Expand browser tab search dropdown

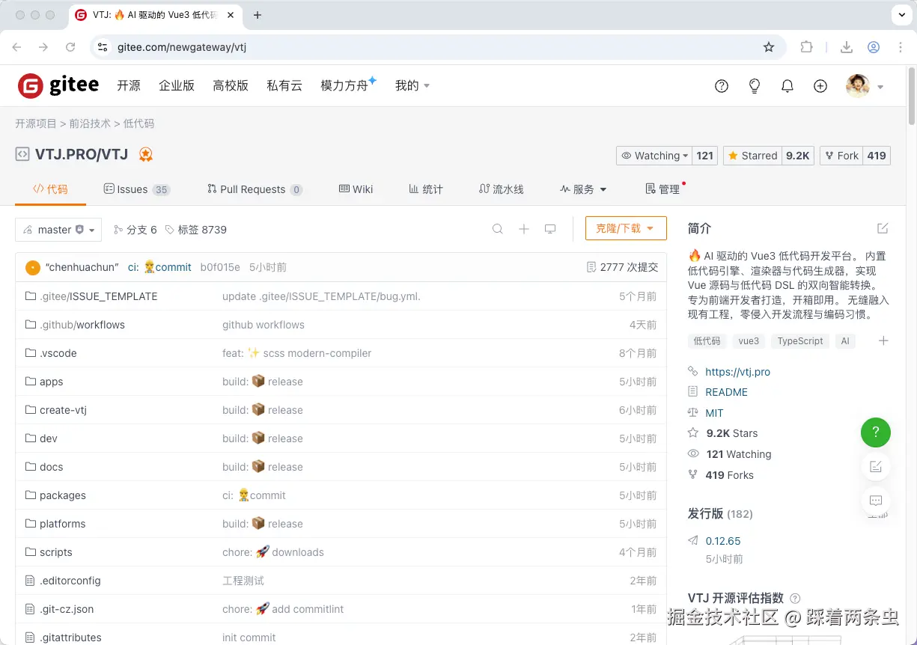pyautogui.click(x=901, y=15)
